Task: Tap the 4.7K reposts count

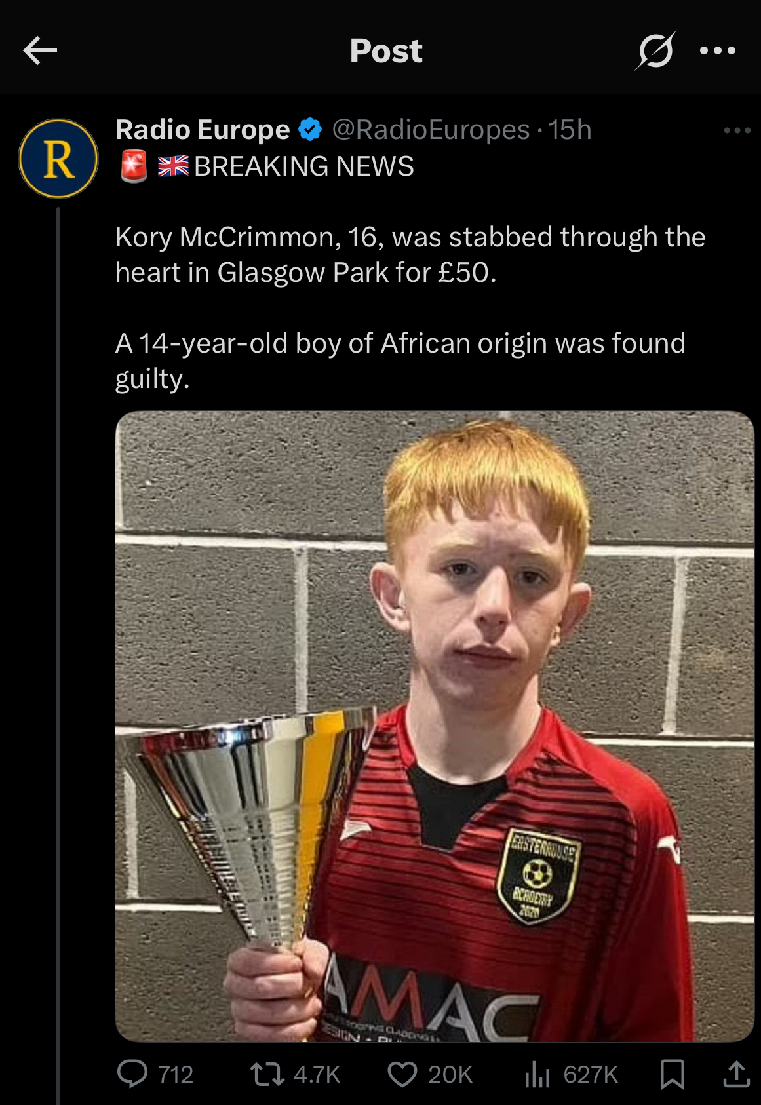Action: click(317, 1075)
